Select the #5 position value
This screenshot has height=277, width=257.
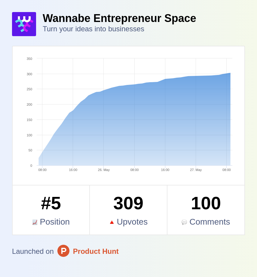[51, 203]
